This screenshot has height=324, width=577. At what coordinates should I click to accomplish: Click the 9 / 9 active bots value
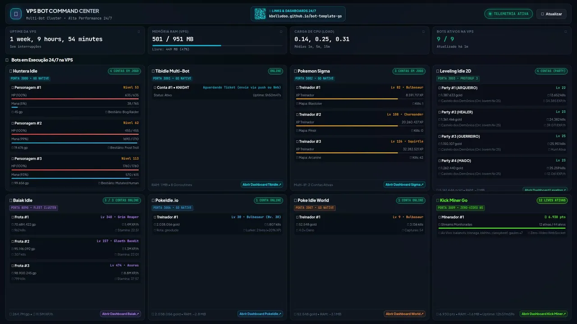point(445,39)
